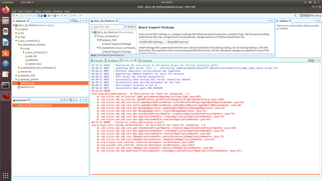Open Explorer panel view menu (three dots)
Screen dimensions: 322x181
(80, 21)
